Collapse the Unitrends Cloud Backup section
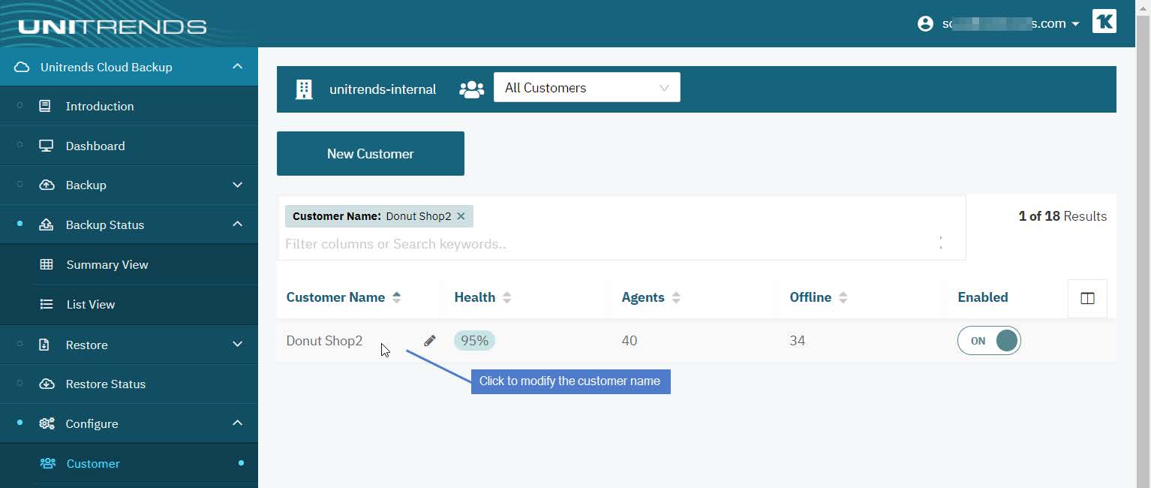1151x488 pixels. tap(237, 67)
